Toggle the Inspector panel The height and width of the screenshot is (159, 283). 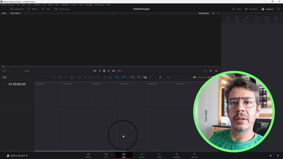click(x=267, y=9)
